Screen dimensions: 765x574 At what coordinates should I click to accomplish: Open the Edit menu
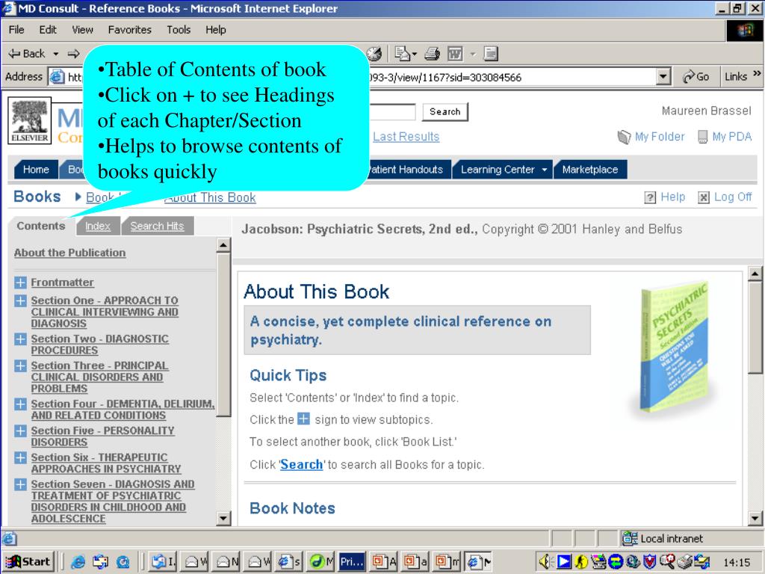click(x=48, y=30)
